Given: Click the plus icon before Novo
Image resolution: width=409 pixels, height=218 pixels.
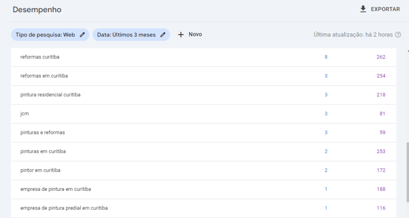Looking at the screenshot, I should click(x=181, y=35).
